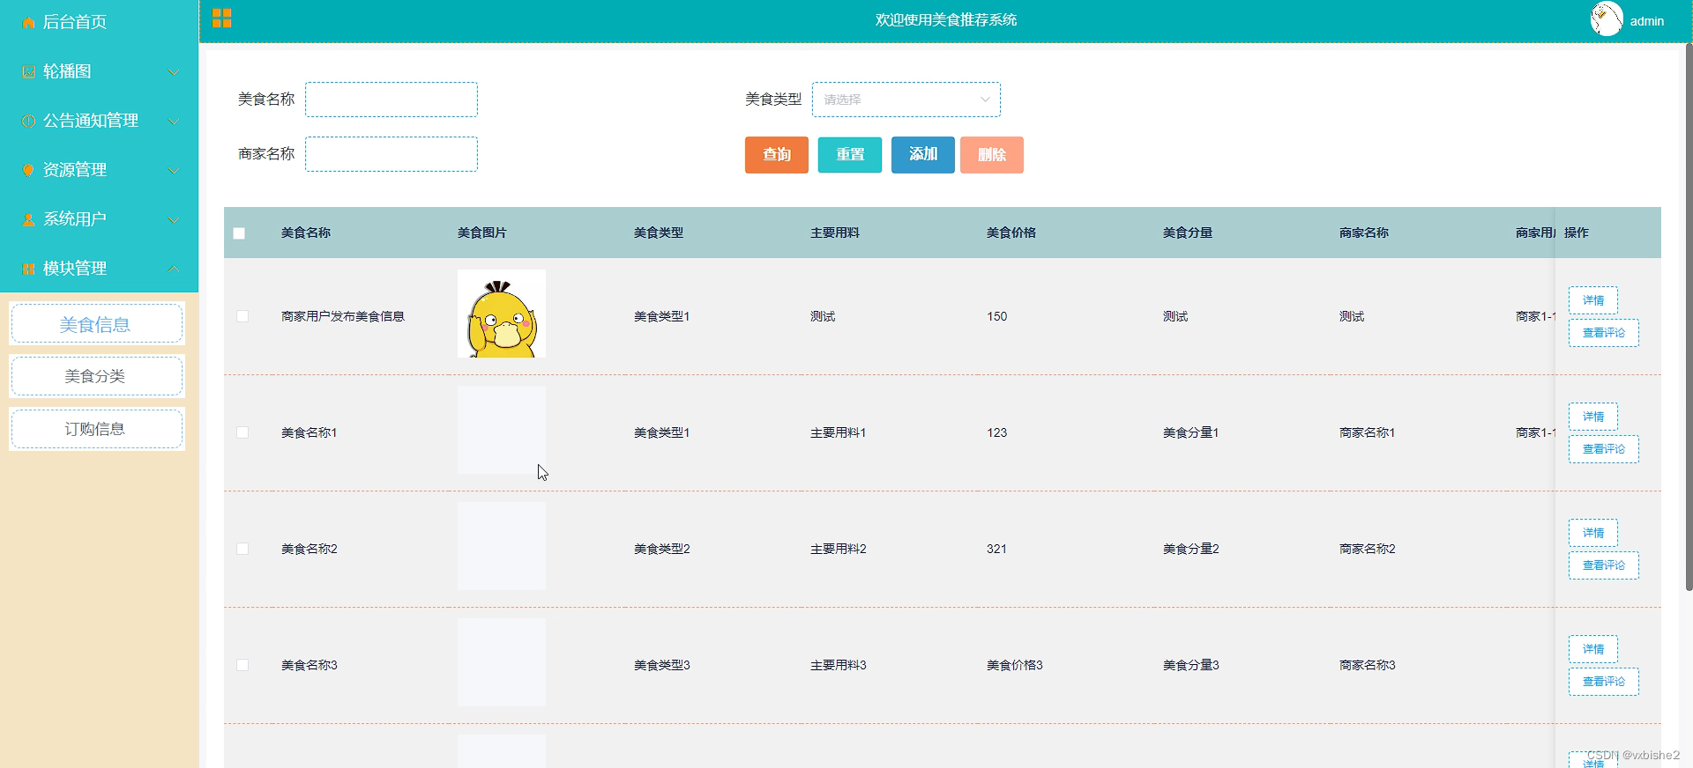1693x768 pixels.
Task: Click the 查询 search button
Action: (x=777, y=155)
